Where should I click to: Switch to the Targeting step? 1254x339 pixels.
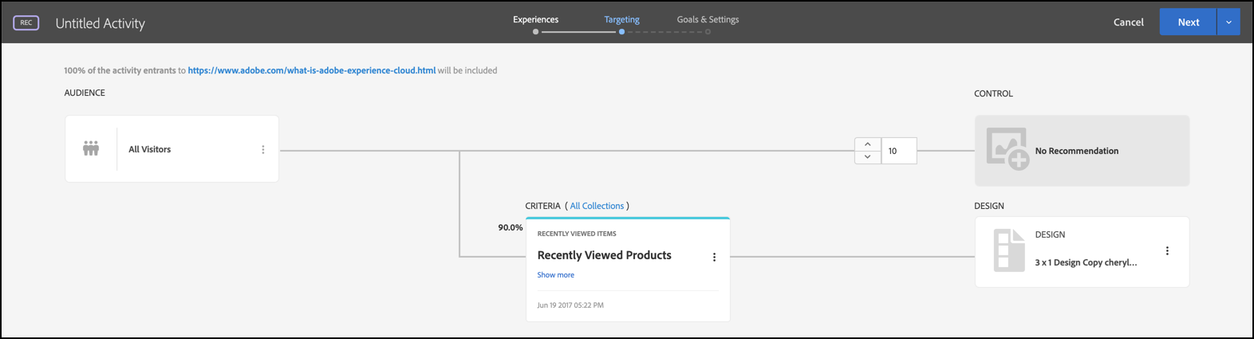621,20
